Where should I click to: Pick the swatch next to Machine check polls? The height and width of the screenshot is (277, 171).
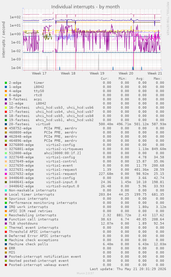coord(6,244)
